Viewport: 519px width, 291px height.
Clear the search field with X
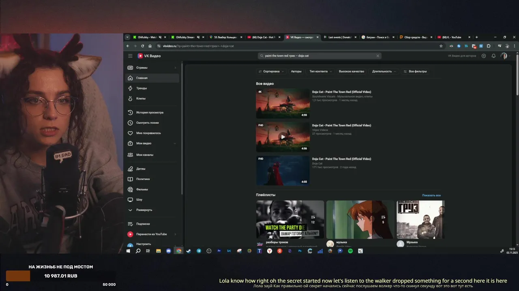click(377, 56)
